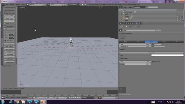Open Internet Explorer from the taskbar
The image size is (185, 104).
click(11, 102)
